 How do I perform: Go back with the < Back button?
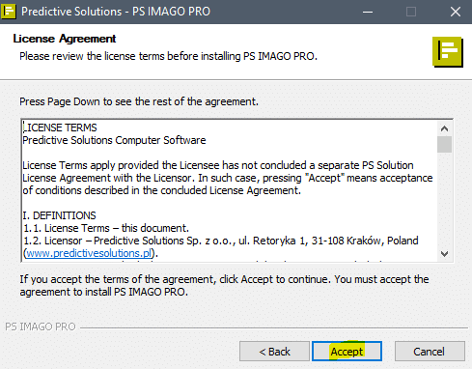click(274, 352)
